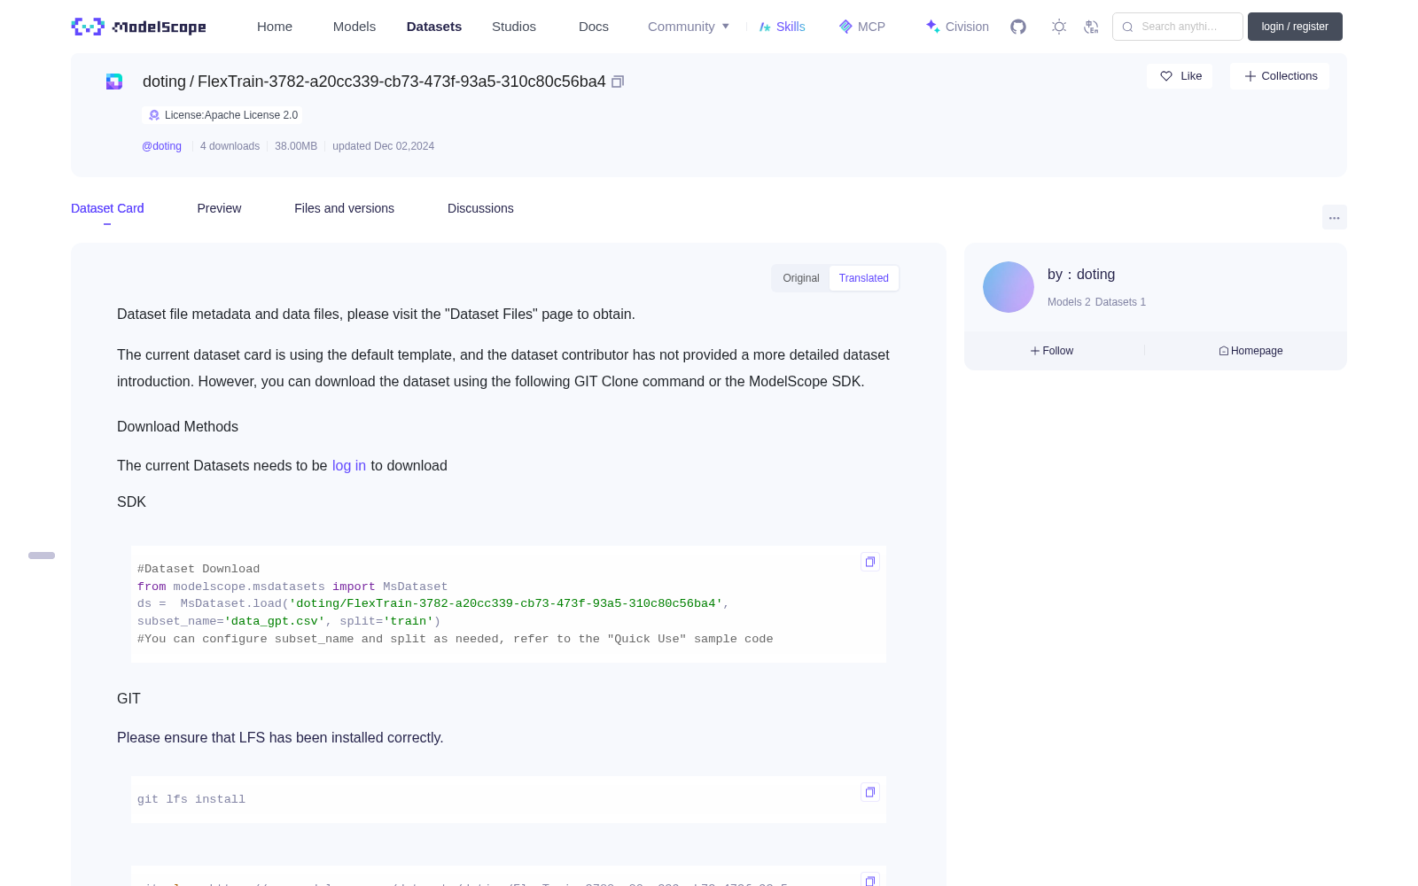Click the login / register button

(x=1295, y=27)
